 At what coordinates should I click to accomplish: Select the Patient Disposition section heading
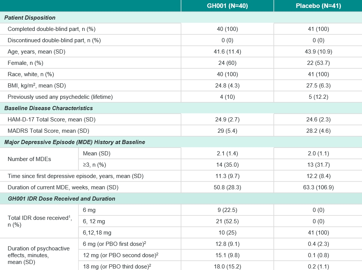[30, 18]
